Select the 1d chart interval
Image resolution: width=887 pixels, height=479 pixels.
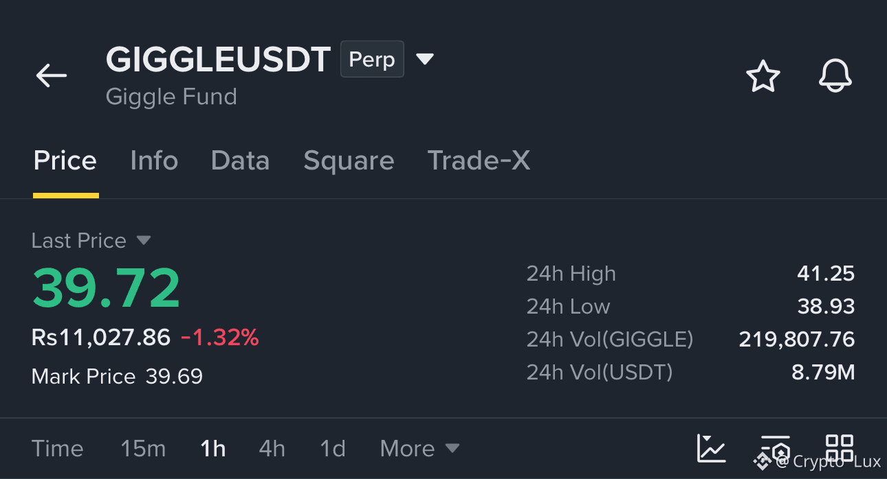[x=333, y=448]
